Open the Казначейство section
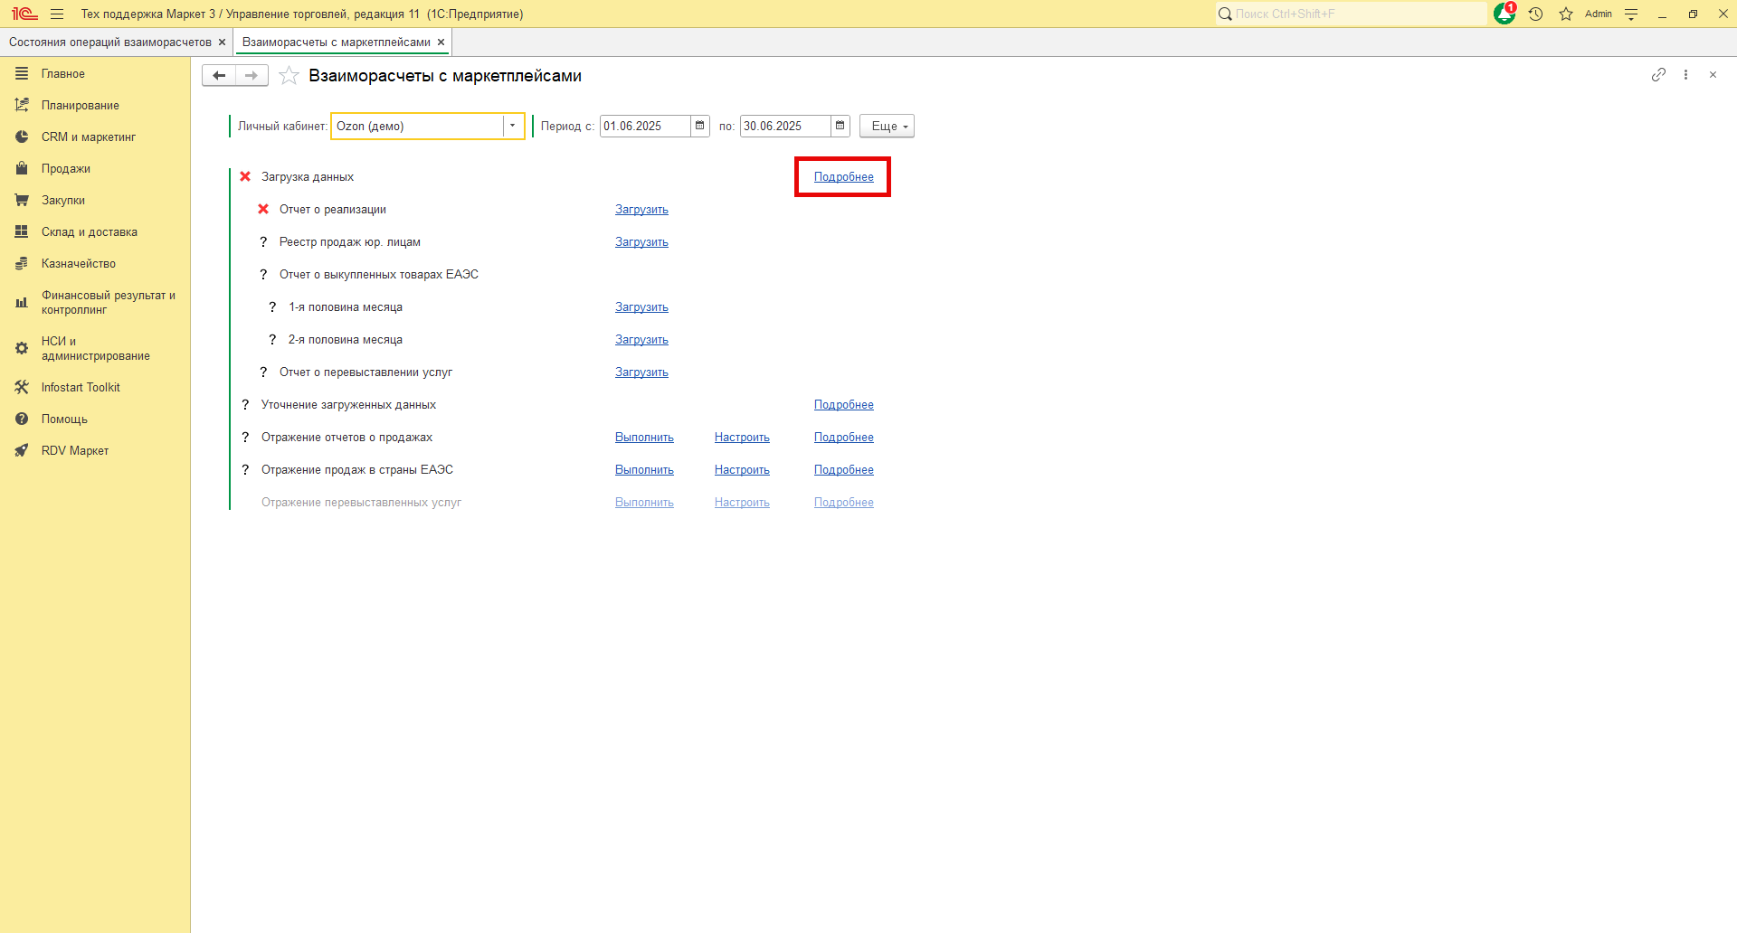The height and width of the screenshot is (933, 1737). pos(79,264)
